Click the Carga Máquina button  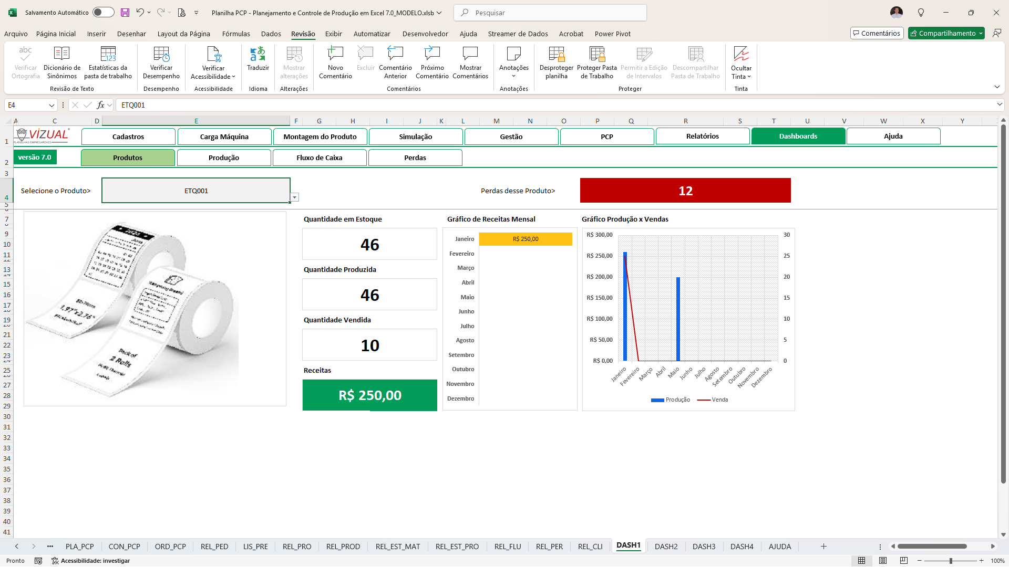coord(224,136)
